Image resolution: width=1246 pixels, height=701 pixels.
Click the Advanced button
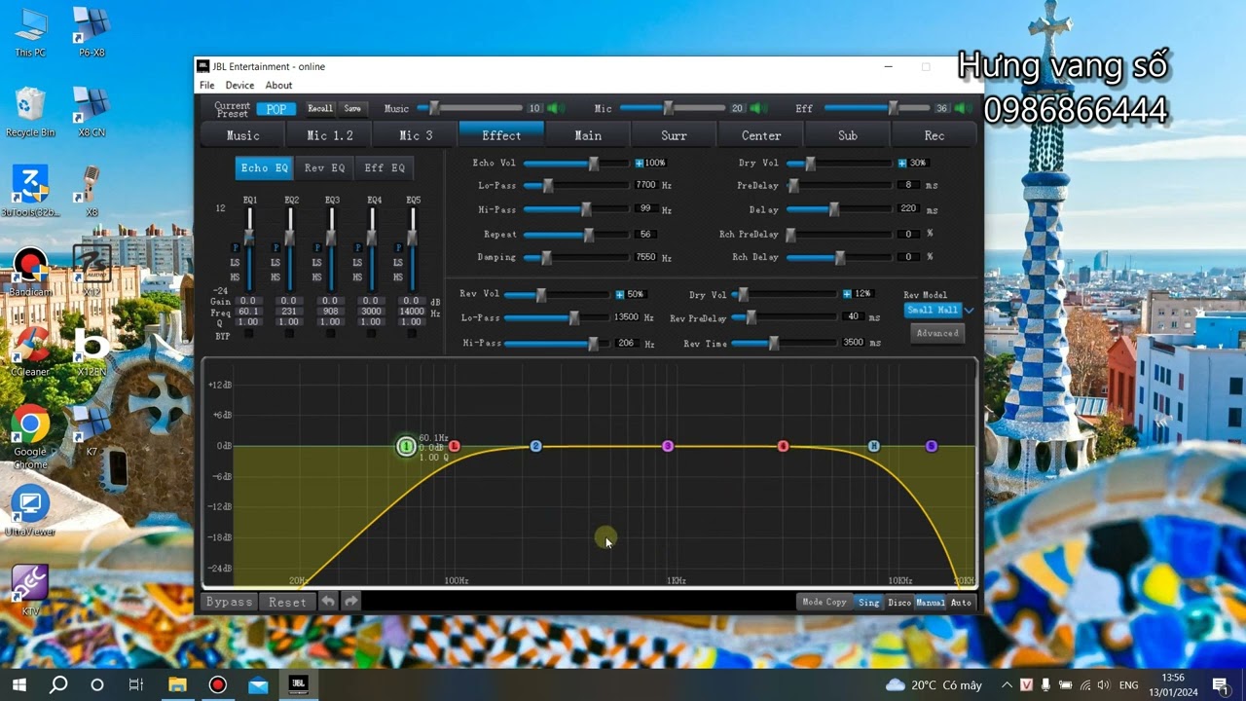[937, 333]
